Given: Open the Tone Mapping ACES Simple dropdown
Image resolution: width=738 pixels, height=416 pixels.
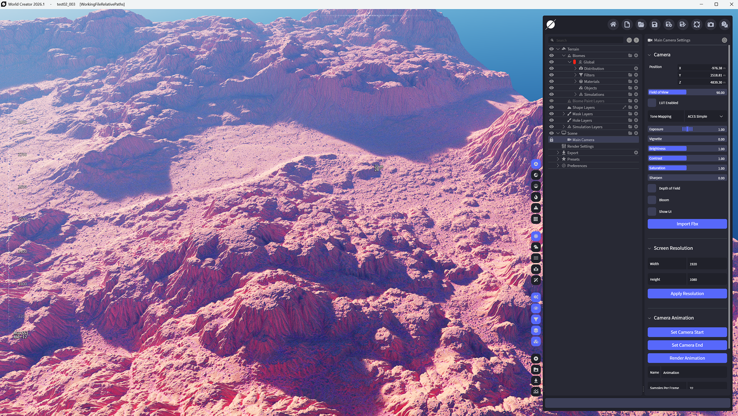Looking at the screenshot, I should click(x=705, y=116).
